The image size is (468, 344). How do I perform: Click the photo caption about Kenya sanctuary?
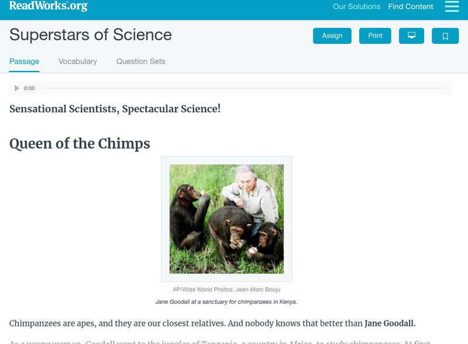(x=226, y=302)
